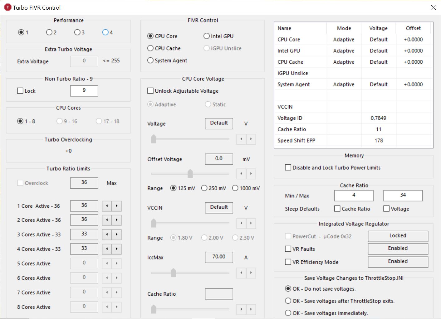Click empty Cache Ratio field in FIVR panel
Viewport: 441px width, 319px height.
[x=219, y=293]
